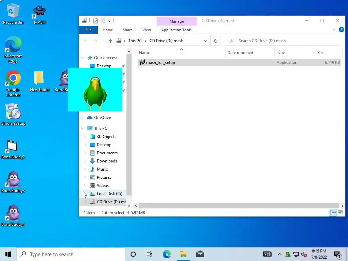This screenshot has width=348, height=261.
Task: Click the New folder quick access toolbar icon
Action: pos(103,21)
